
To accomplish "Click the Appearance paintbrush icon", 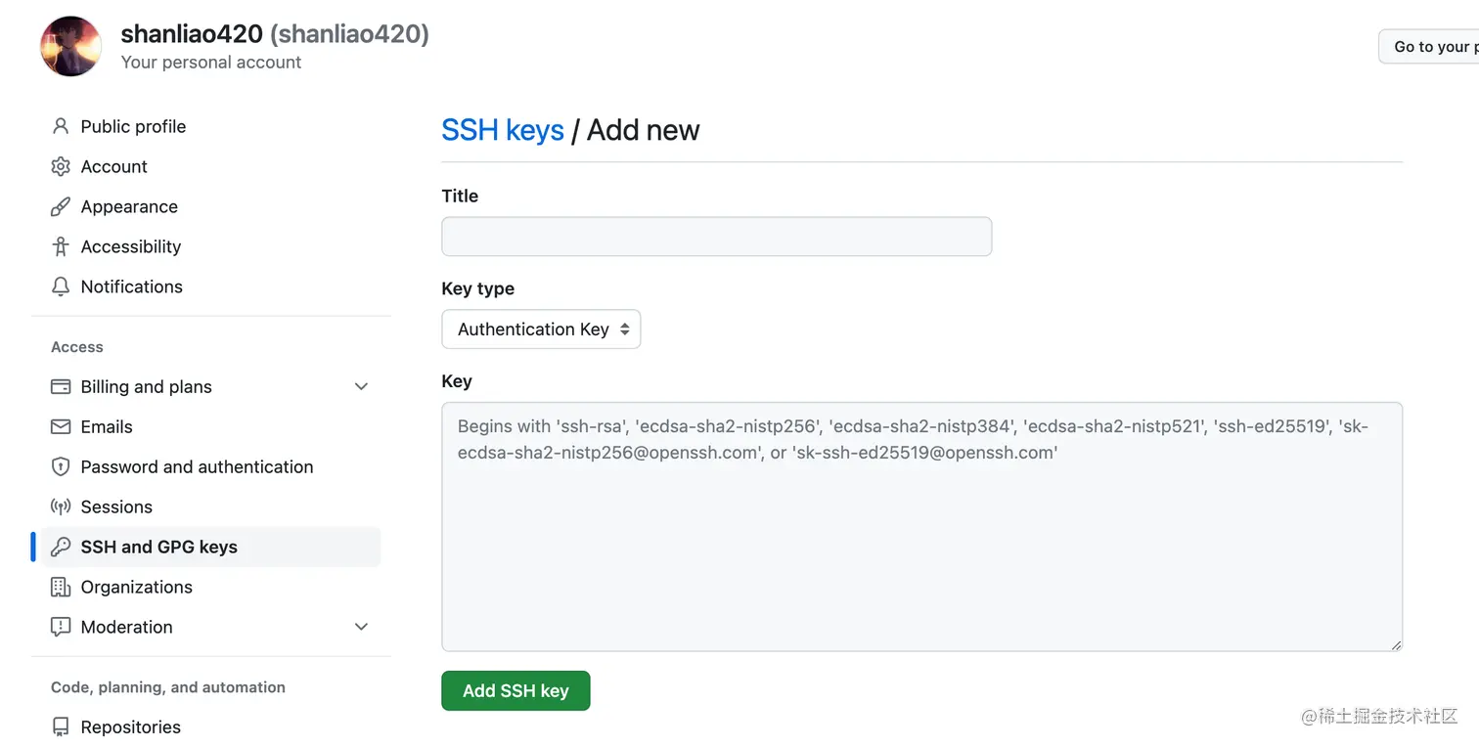I will [61, 206].
